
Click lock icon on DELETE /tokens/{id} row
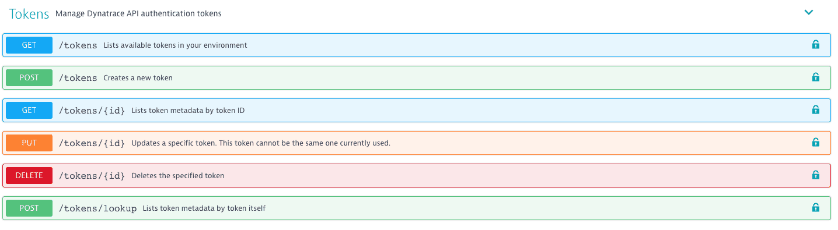(x=815, y=175)
